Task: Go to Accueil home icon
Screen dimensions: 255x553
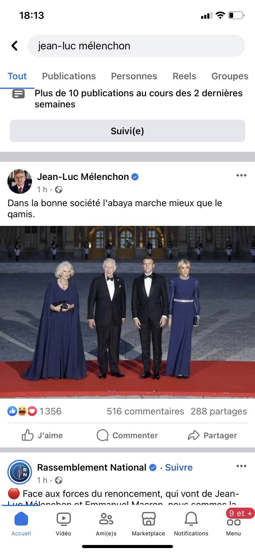Action: 21,519
